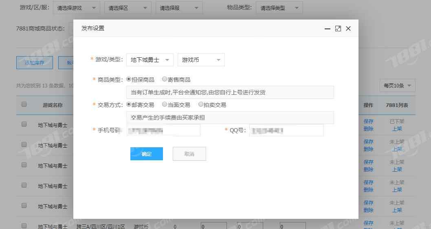Click the fee notice 交易产生的手续费由买家承担
This screenshot has height=229, width=431.
pos(168,118)
